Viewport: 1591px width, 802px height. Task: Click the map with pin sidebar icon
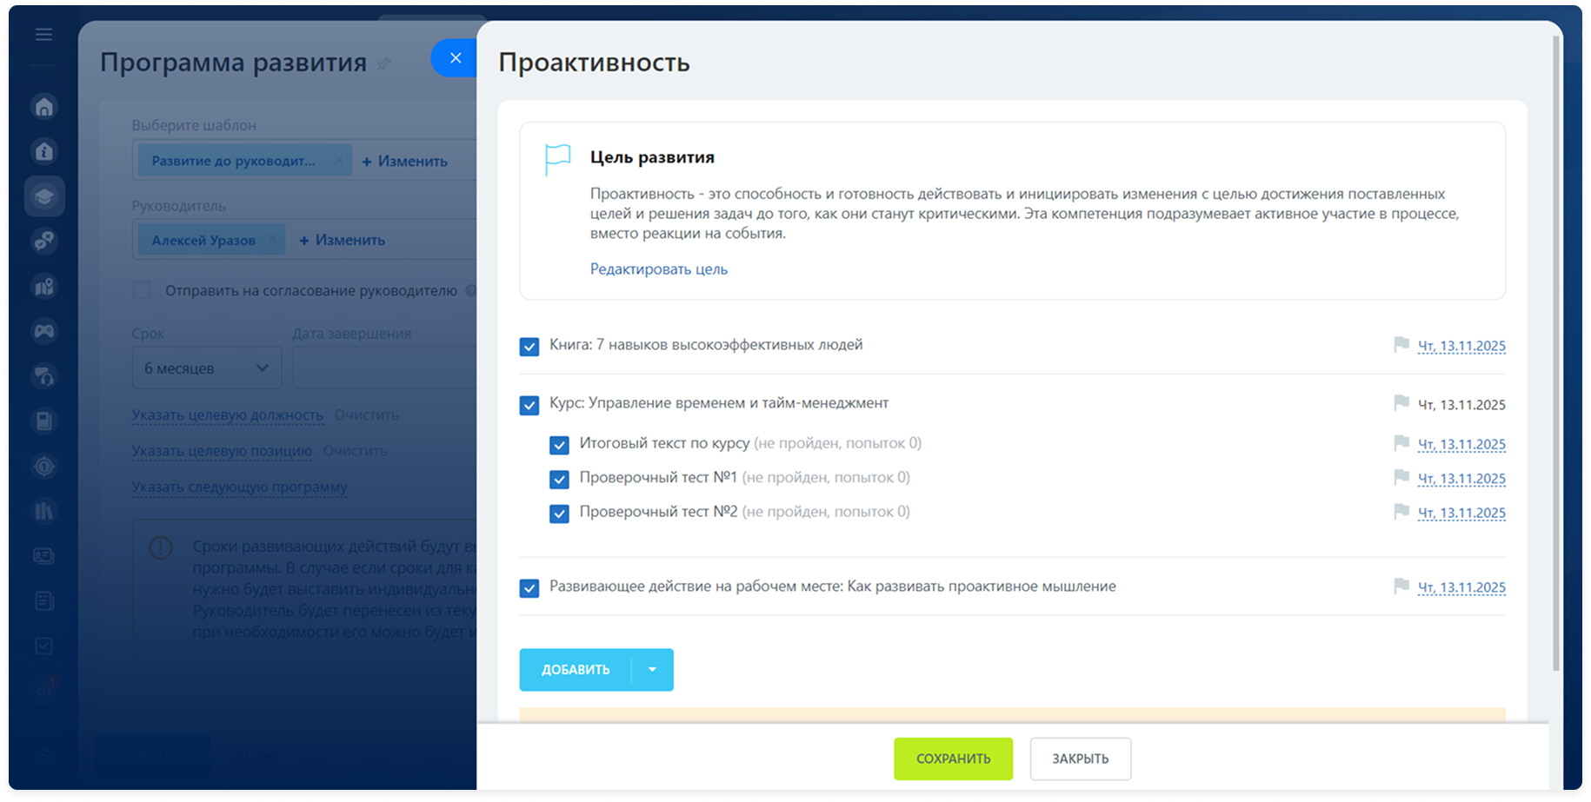coord(44,286)
